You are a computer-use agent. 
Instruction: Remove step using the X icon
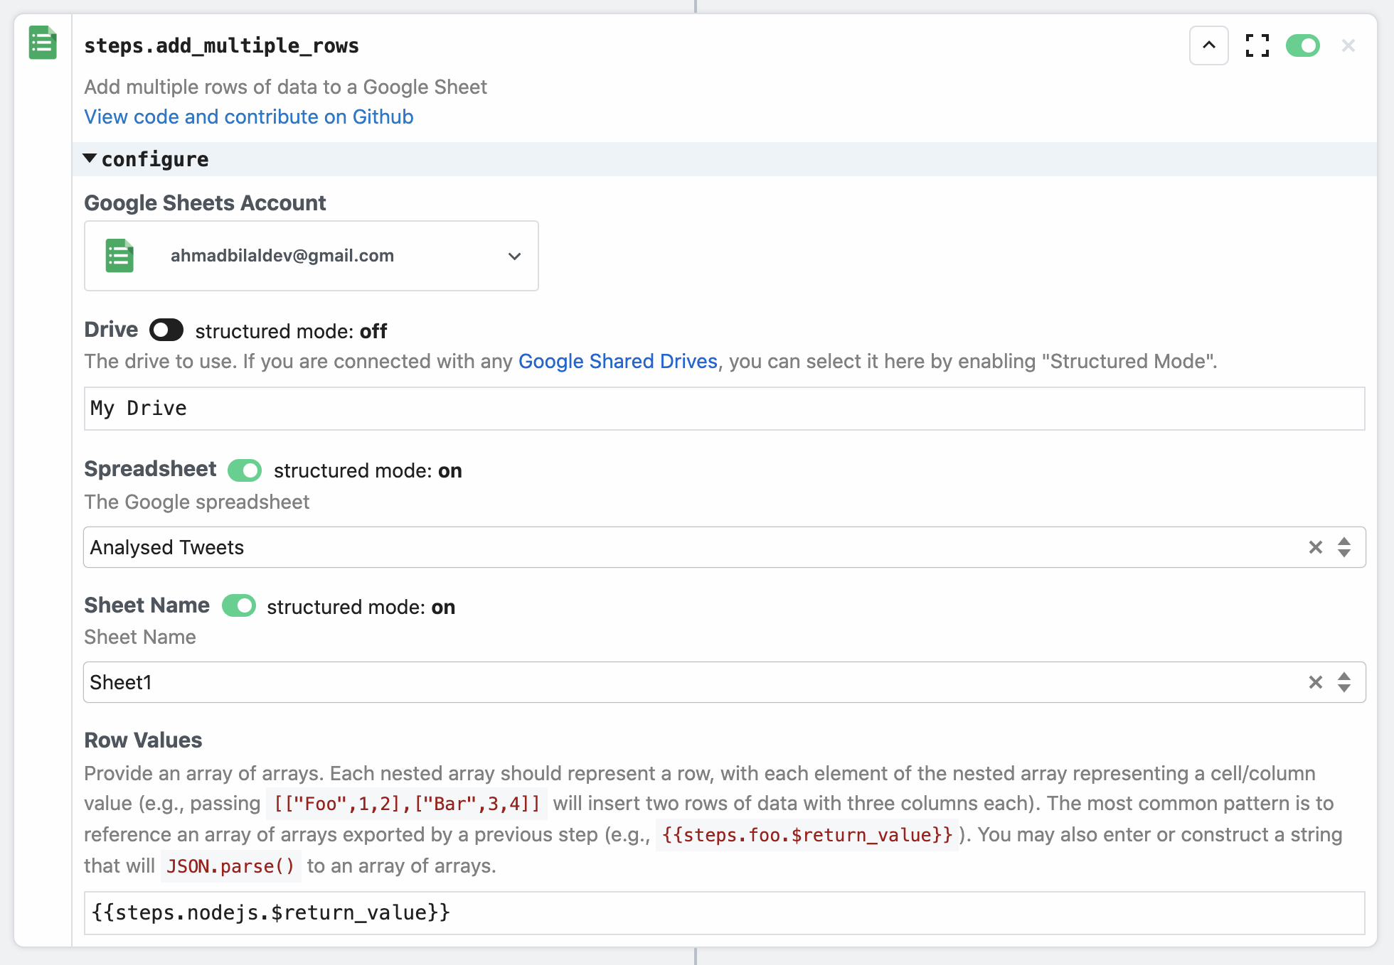tap(1348, 45)
